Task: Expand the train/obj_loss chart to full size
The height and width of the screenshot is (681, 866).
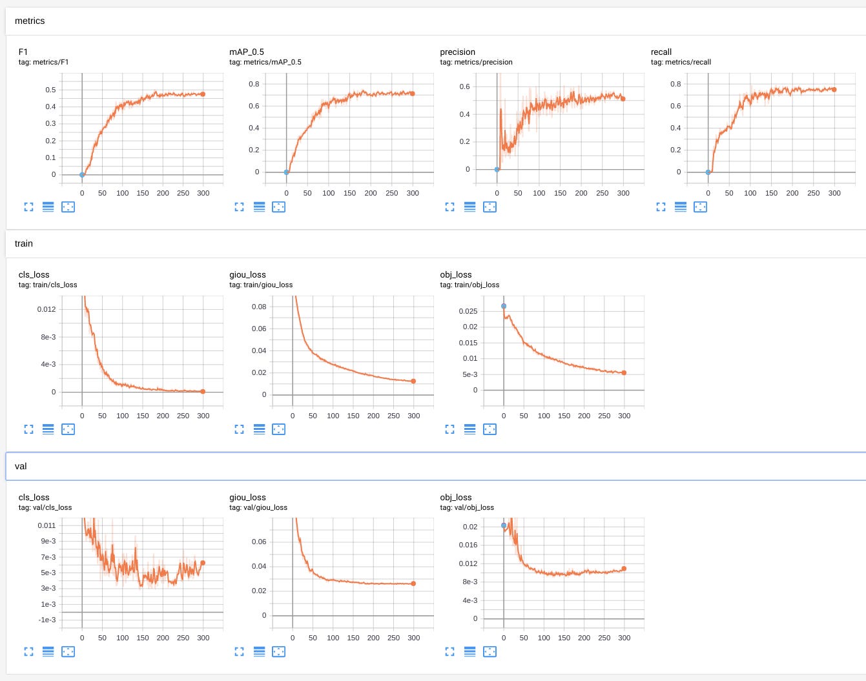Action: 450,429
